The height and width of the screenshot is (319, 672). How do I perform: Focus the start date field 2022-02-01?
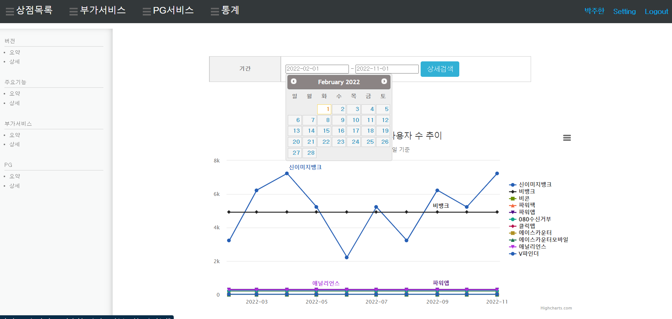point(317,69)
